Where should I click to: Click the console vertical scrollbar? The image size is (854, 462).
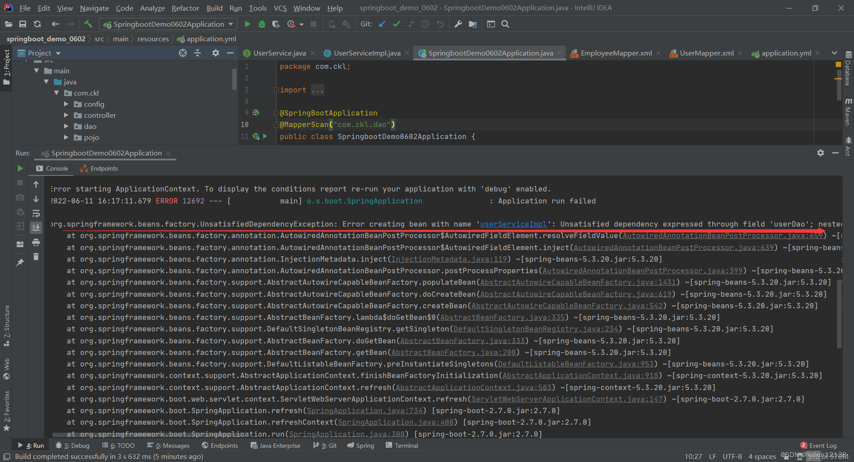tap(839, 314)
